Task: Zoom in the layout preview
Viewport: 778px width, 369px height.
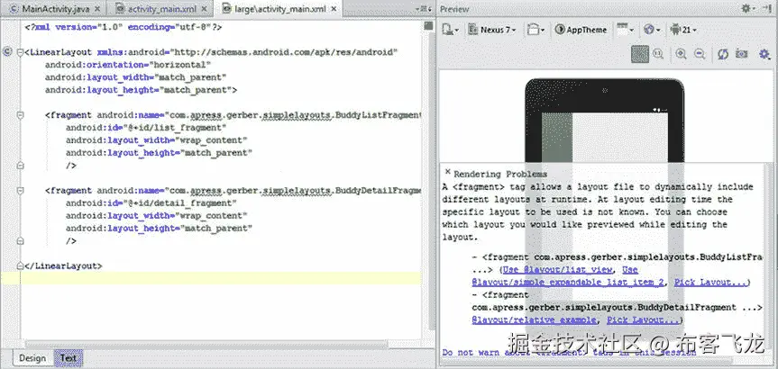Action: point(682,55)
